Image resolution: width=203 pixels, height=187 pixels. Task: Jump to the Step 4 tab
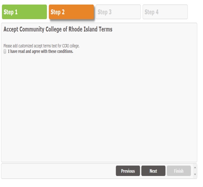pyautogui.click(x=165, y=12)
